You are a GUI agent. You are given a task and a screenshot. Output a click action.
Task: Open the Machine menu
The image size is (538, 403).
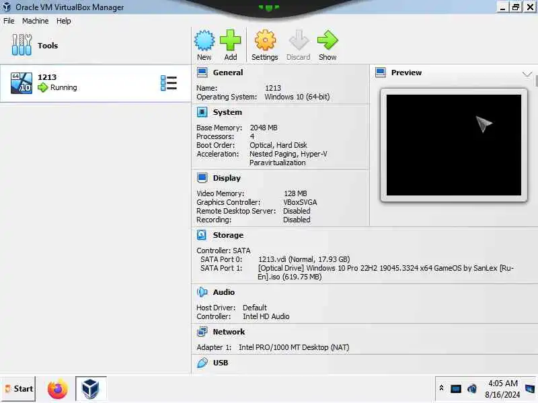pyautogui.click(x=36, y=21)
